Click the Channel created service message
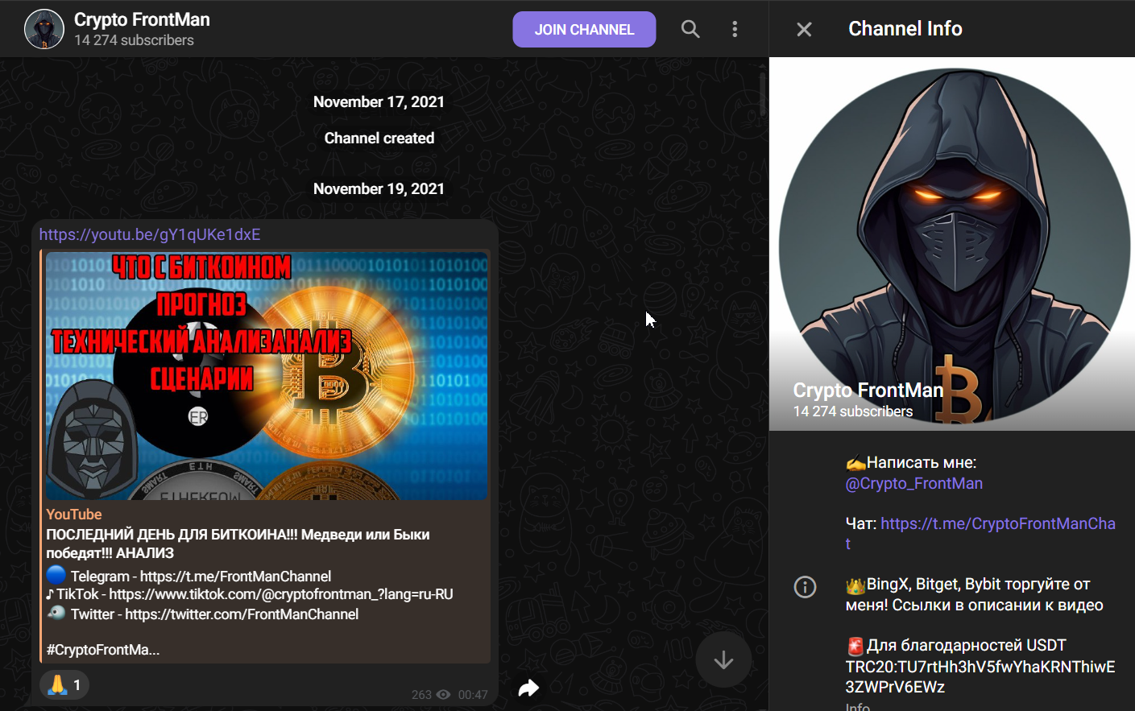 point(379,138)
